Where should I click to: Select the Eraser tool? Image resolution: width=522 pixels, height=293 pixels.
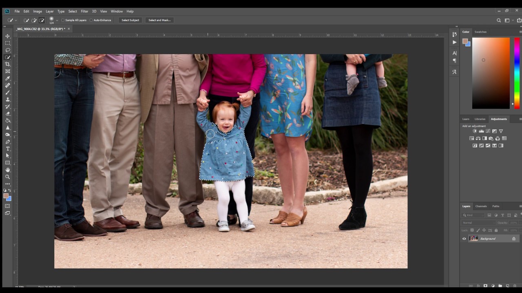tap(8, 114)
